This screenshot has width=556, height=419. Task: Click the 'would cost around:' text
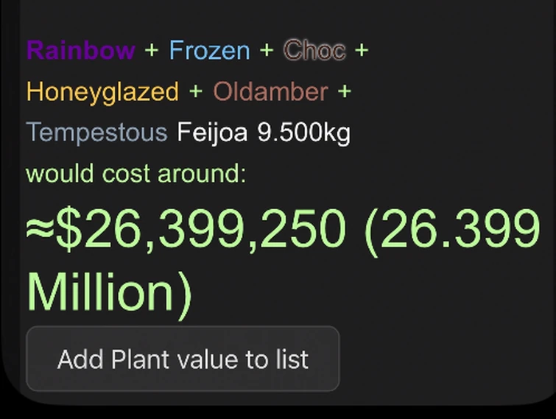point(136,175)
